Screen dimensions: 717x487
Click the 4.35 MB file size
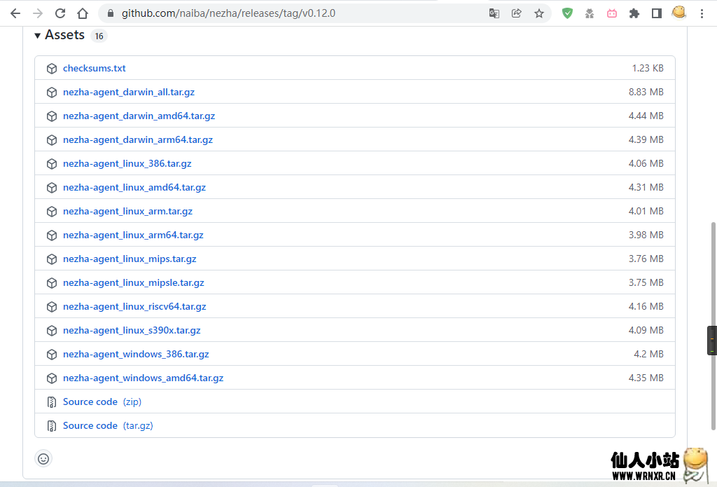pos(646,378)
